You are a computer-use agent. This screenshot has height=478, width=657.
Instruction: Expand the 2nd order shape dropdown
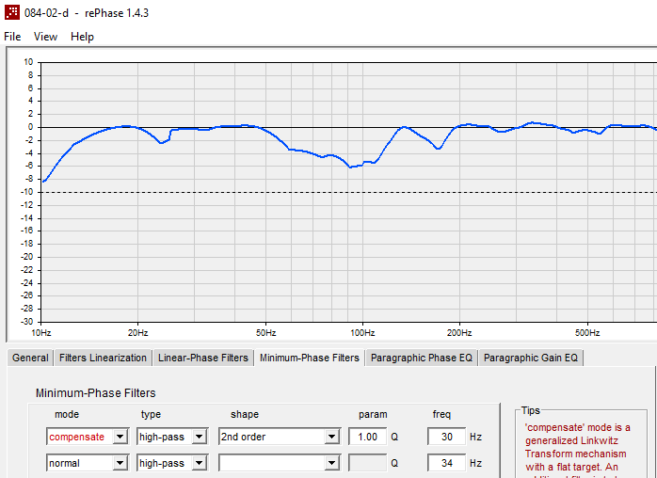coord(331,437)
